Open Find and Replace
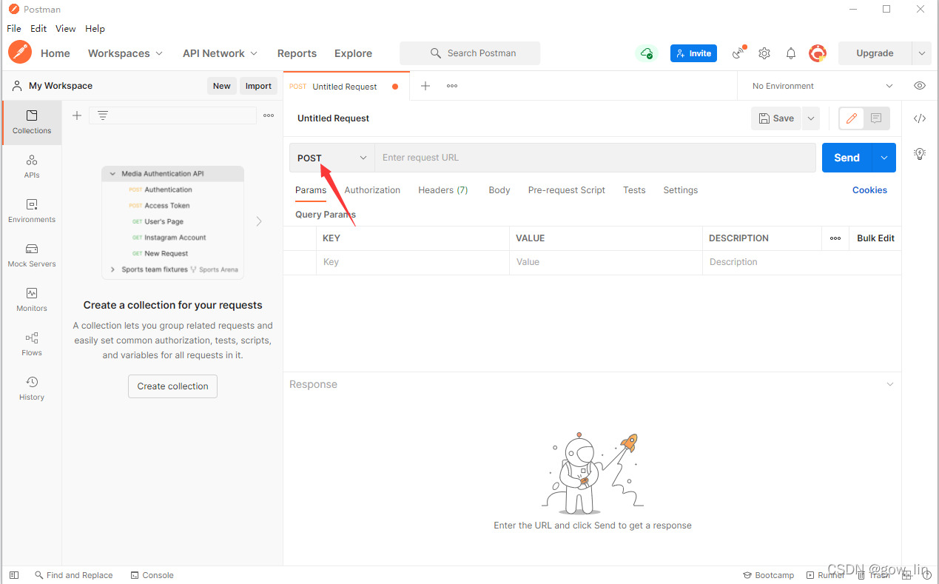Image resolution: width=939 pixels, height=584 pixels. coord(73,575)
